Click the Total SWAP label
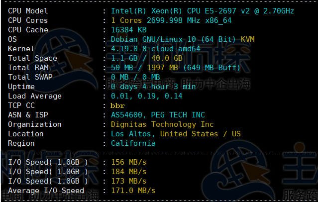The height and width of the screenshot is (202, 318). point(30,77)
